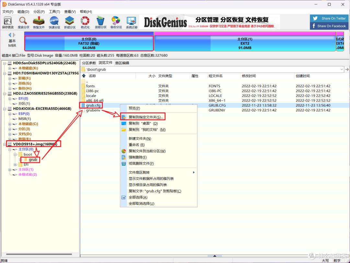Image resolution: width=350 pixels, height=263 pixels.
Task: Click the Share On Facebook button
Action: 330,26
